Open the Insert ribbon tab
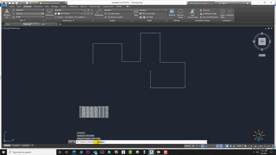 tap(19, 6)
